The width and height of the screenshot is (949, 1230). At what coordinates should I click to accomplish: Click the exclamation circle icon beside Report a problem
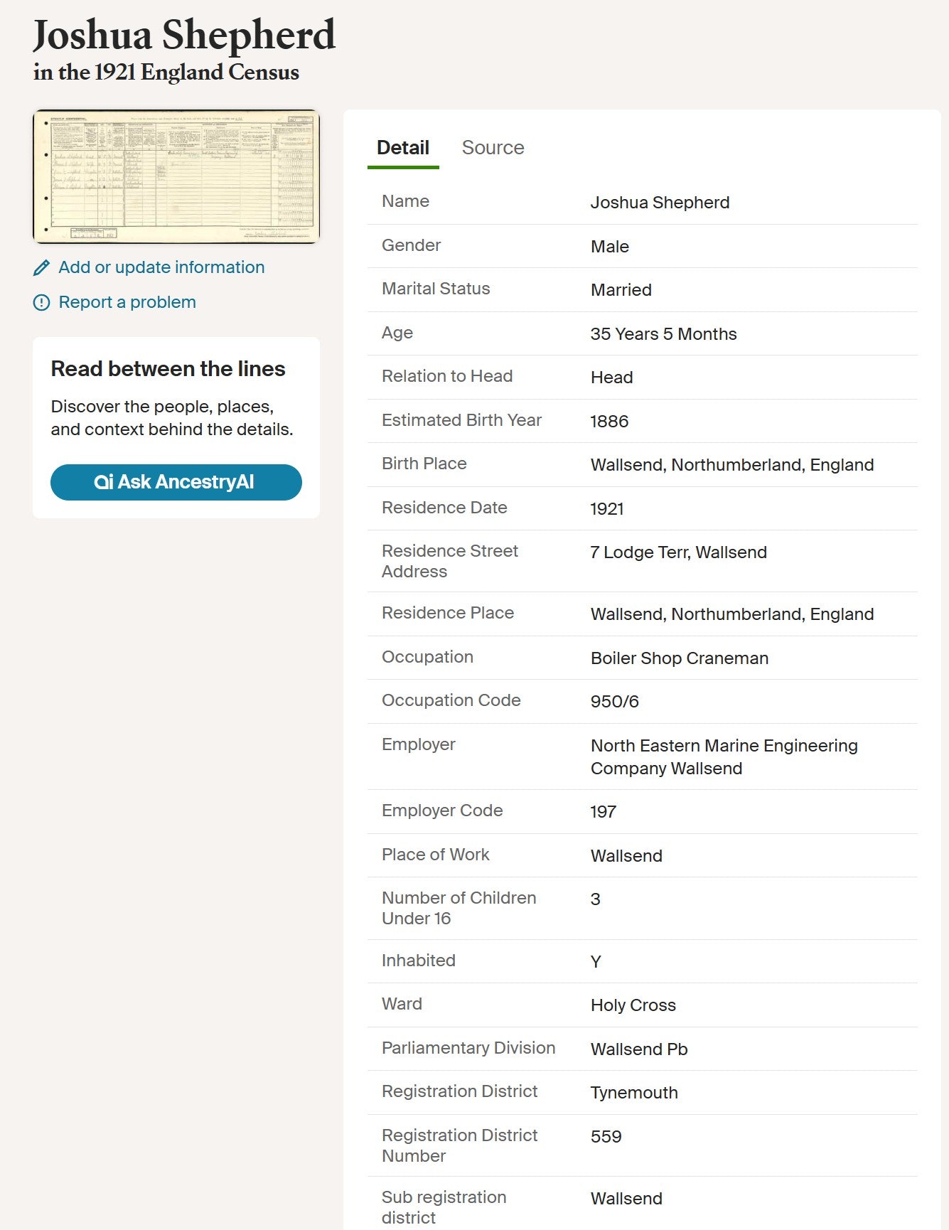tap(42, 303)
